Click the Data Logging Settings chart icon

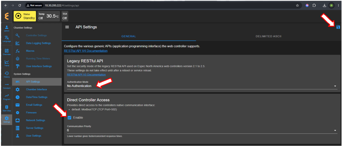coord(17,43)
